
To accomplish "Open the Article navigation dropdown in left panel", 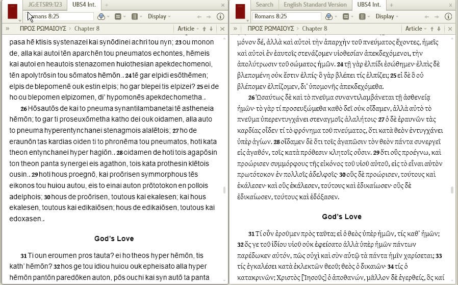I will [x=188, y=29].
